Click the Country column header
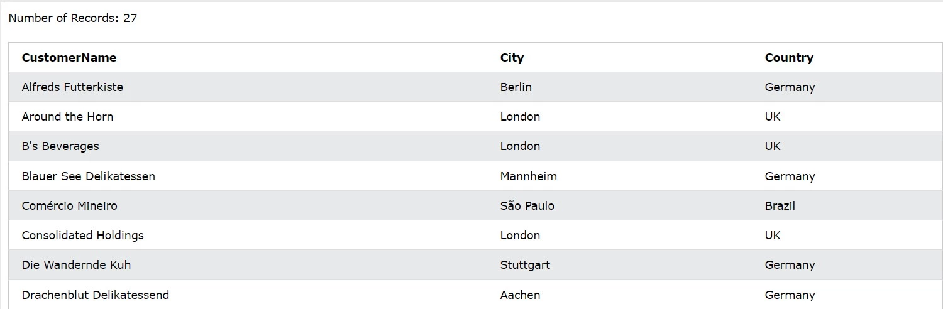The height and width of the screenshot is (309, 943). point(789,58)
